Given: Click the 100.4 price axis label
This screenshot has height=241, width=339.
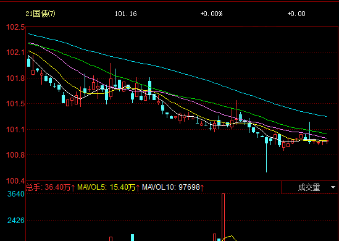Looking at the screenshot, I should 15,180.
